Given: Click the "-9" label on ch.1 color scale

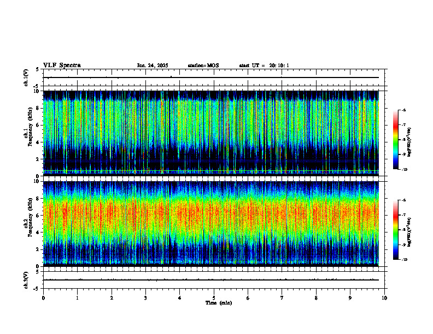Looking at the screenshot, I should click(x=403, y=154).
